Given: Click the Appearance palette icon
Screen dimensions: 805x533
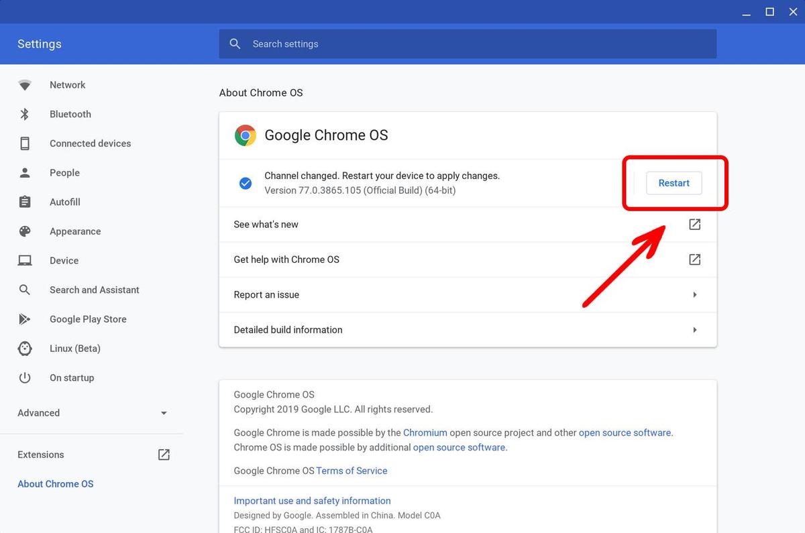Looking at the screenshot, I should coord(25,231).
